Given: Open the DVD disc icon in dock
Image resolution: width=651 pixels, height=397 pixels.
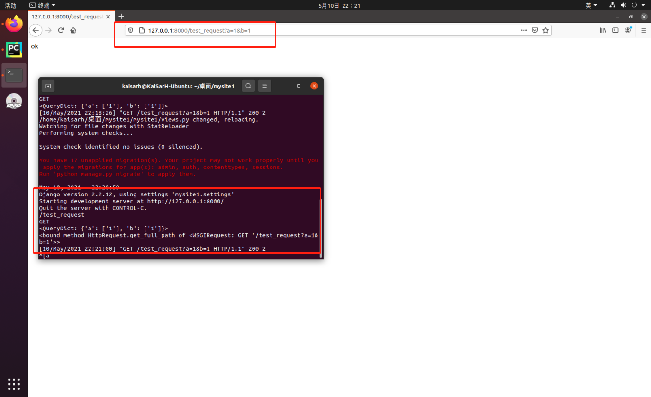Looking at the screenshot, I should click(14, 101).
